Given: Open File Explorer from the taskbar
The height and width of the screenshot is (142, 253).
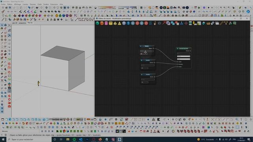Looking at the screenshot, I should coord(68,139).
